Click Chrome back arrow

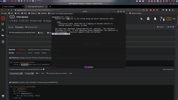[2, 10]
